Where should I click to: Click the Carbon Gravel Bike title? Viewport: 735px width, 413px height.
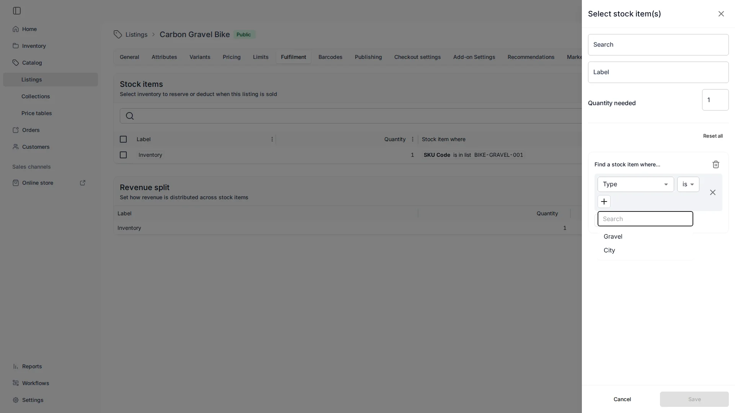coord(195,34)
